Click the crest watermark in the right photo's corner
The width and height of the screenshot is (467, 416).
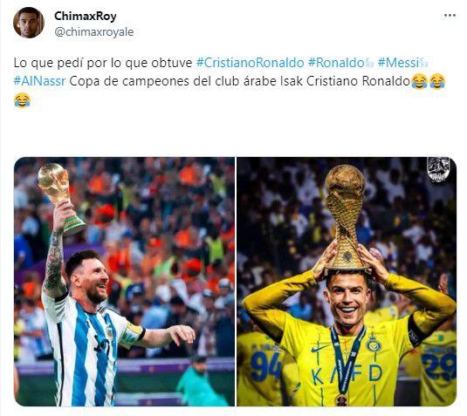pos(438,169)
